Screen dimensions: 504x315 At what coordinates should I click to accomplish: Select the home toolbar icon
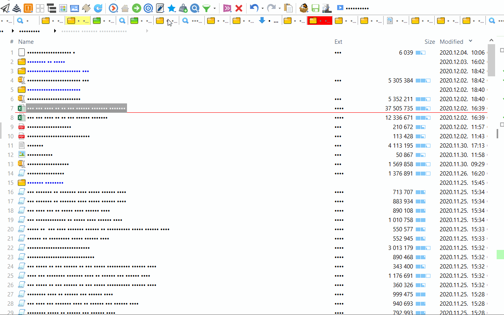(x=125, y=8)
